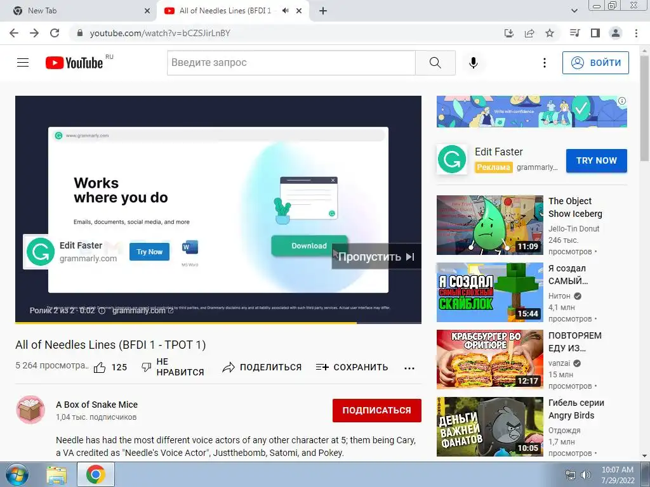Switch to All of Needles Lines tab
This screenshot has height=487, width=650.
coord(225,11)
